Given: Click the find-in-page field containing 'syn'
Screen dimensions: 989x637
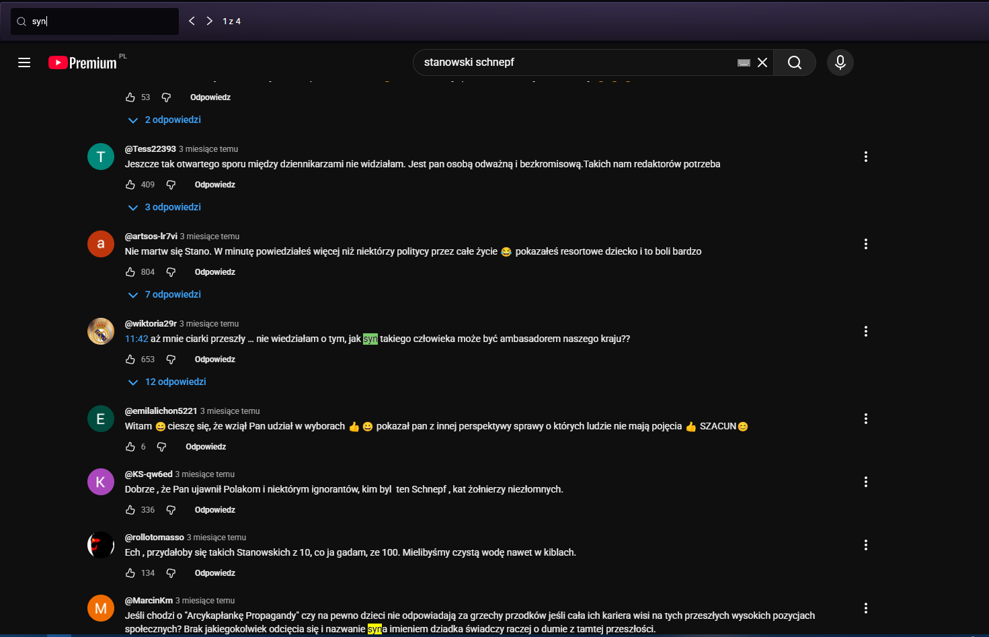Looking at the screenshot, I should point(101,22).
